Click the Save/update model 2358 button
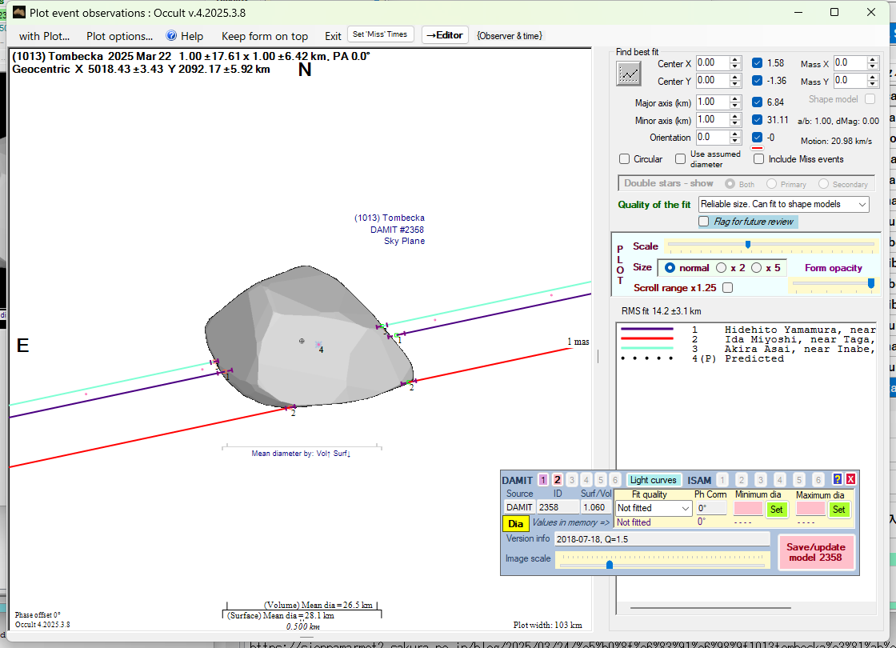The width and height of the screenshot is (896, 648). pyautogui.click(x=815, y=552)
